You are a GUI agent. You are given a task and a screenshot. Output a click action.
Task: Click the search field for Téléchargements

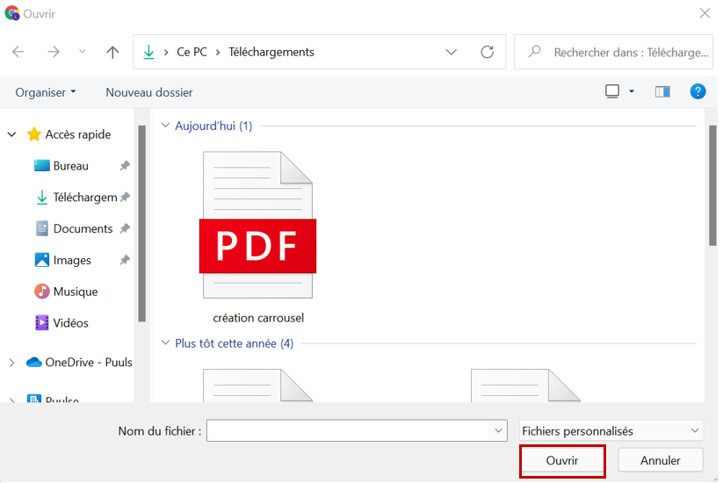coord(613,52)
